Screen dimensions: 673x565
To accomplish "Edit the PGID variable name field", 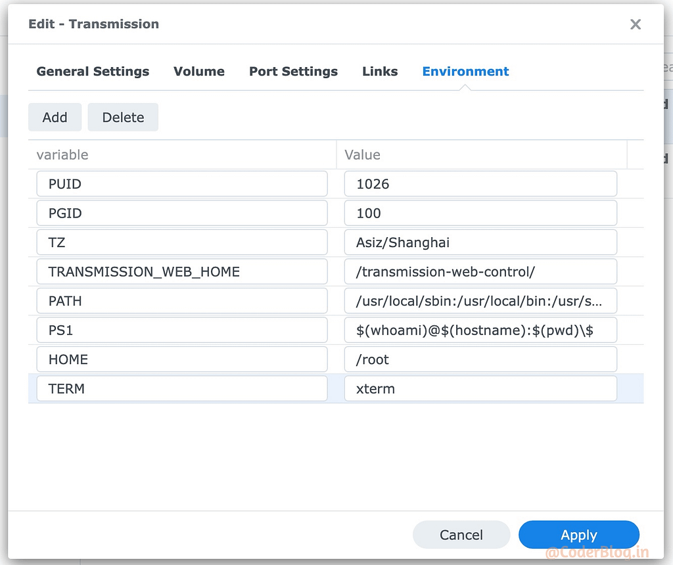I will tap(182, 213).
